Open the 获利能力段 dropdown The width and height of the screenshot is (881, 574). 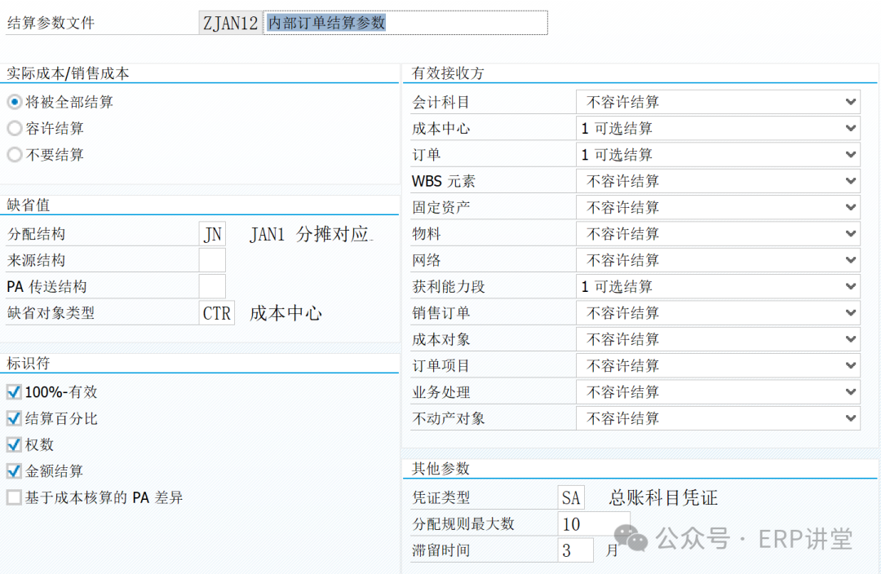(718, 286)
